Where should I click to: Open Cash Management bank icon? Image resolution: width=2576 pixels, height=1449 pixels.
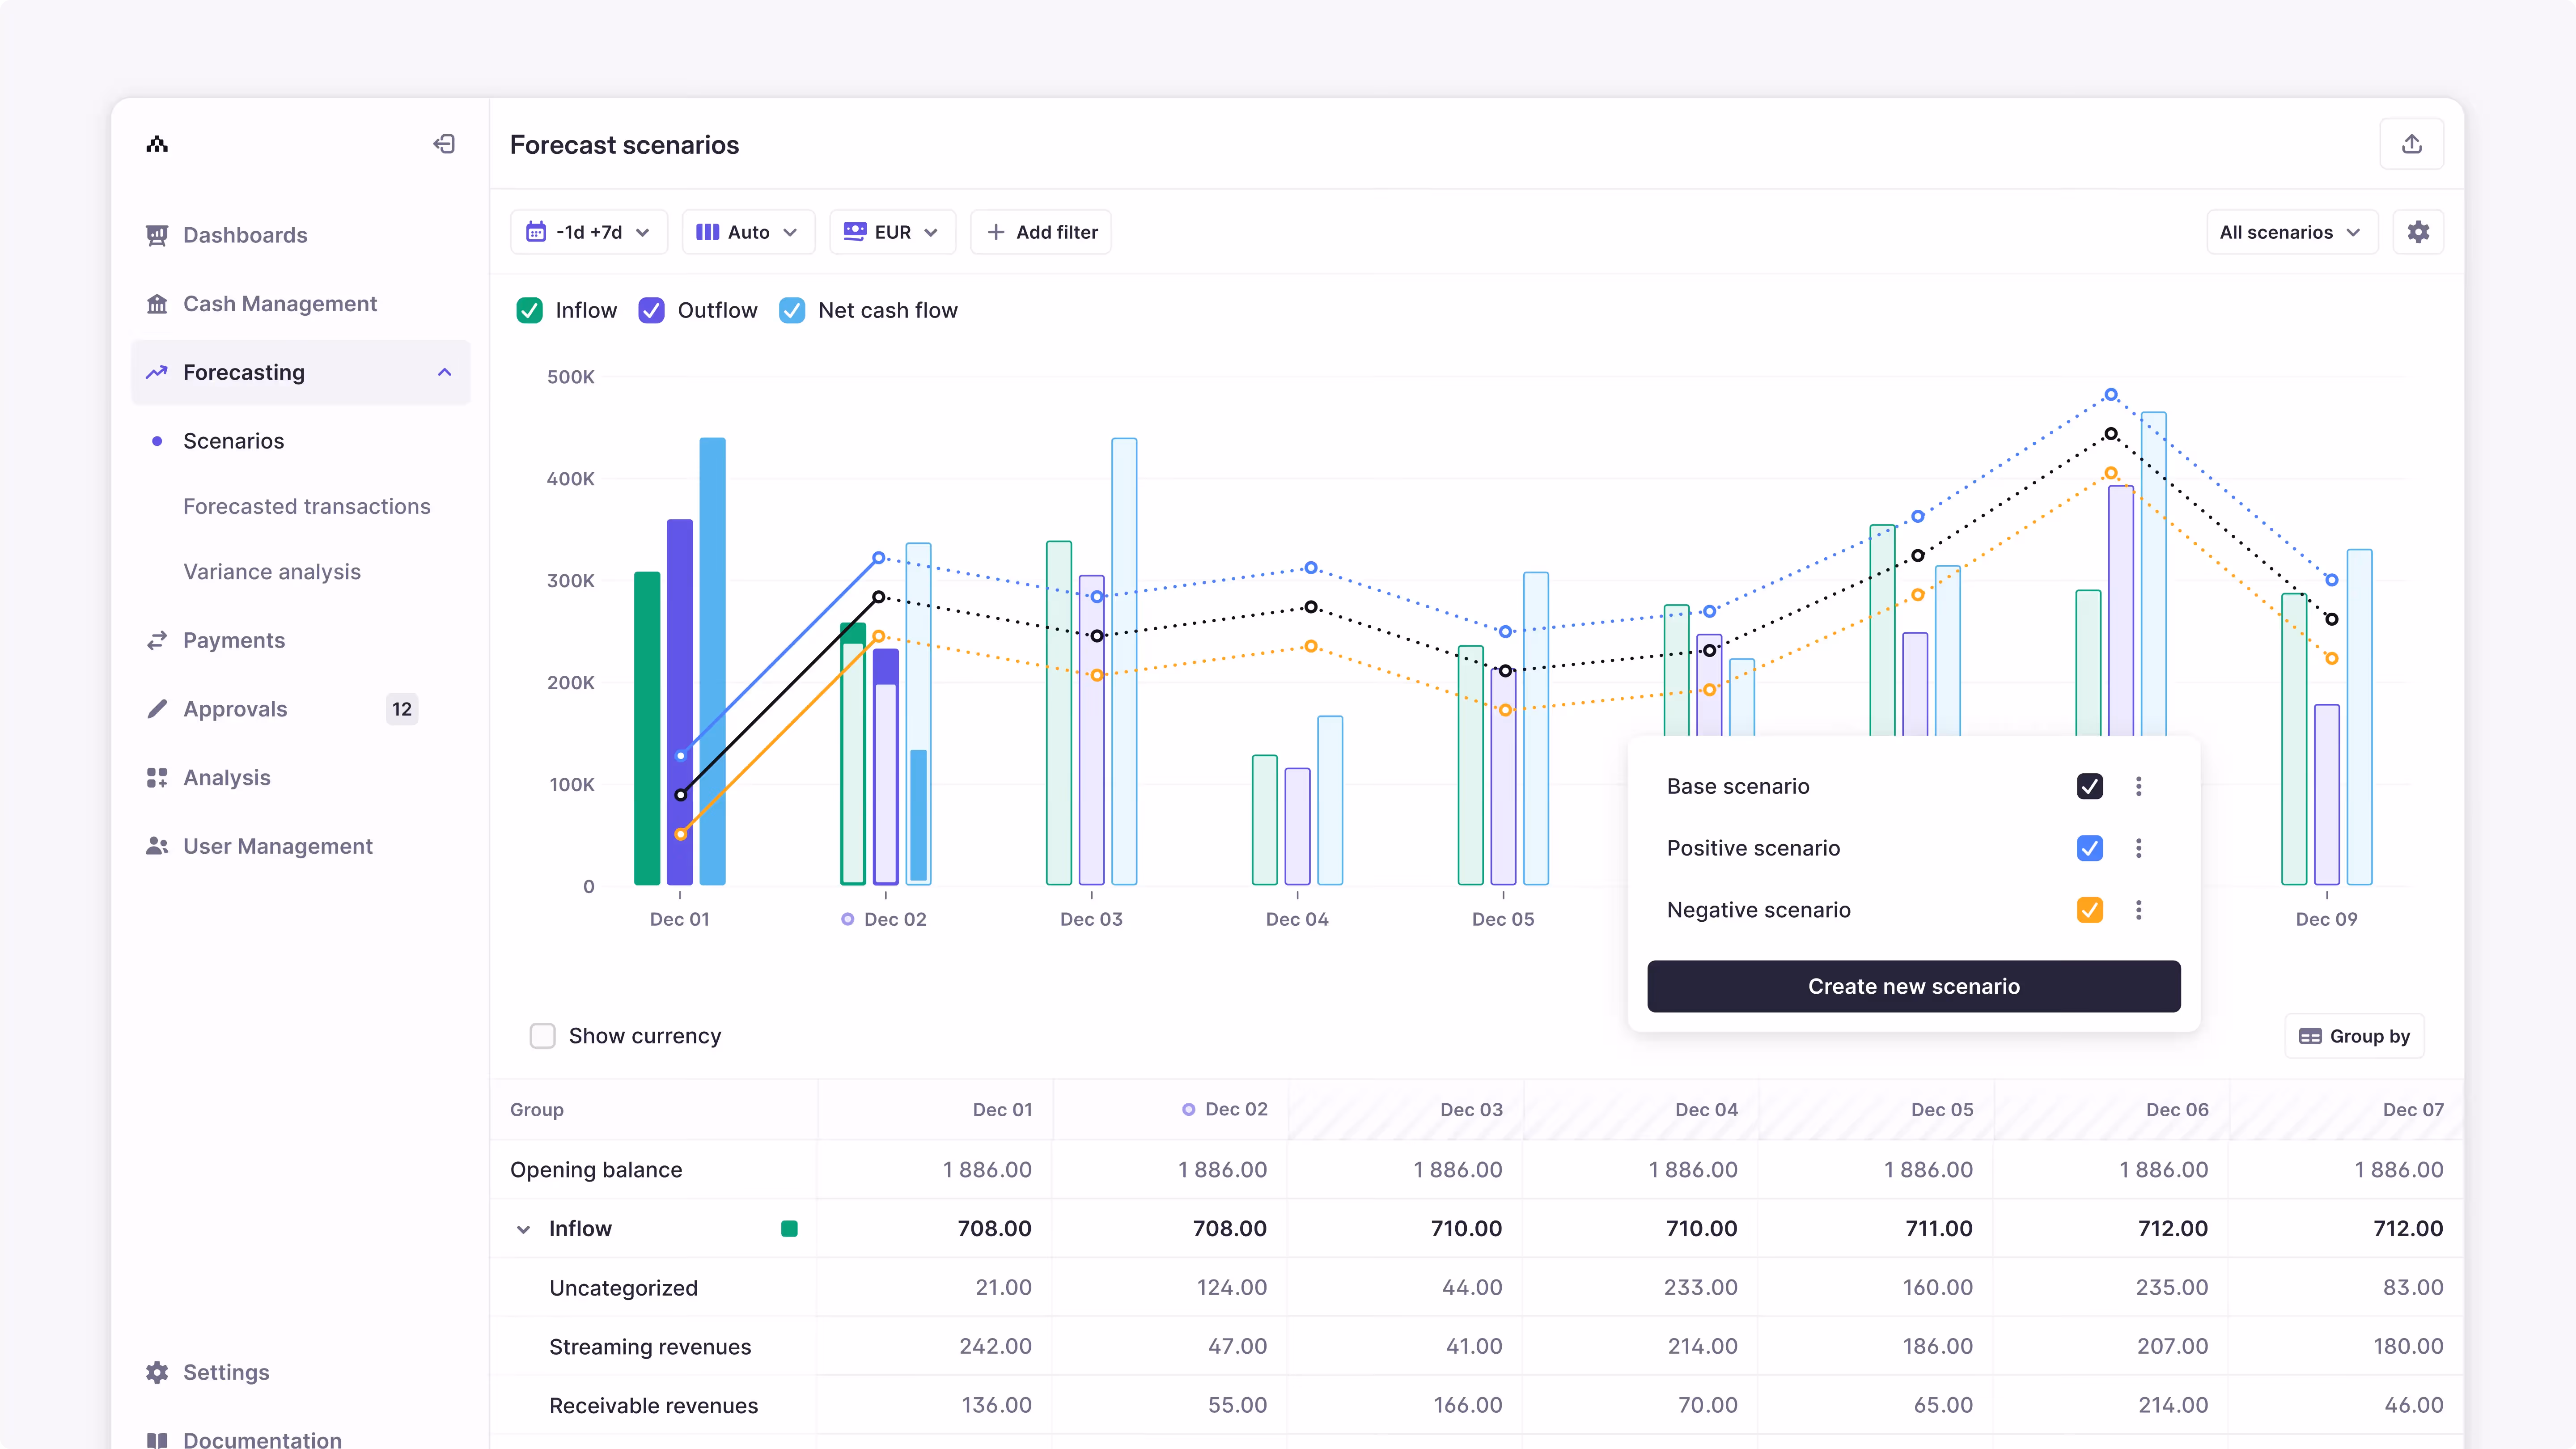[x=157, y=304]
